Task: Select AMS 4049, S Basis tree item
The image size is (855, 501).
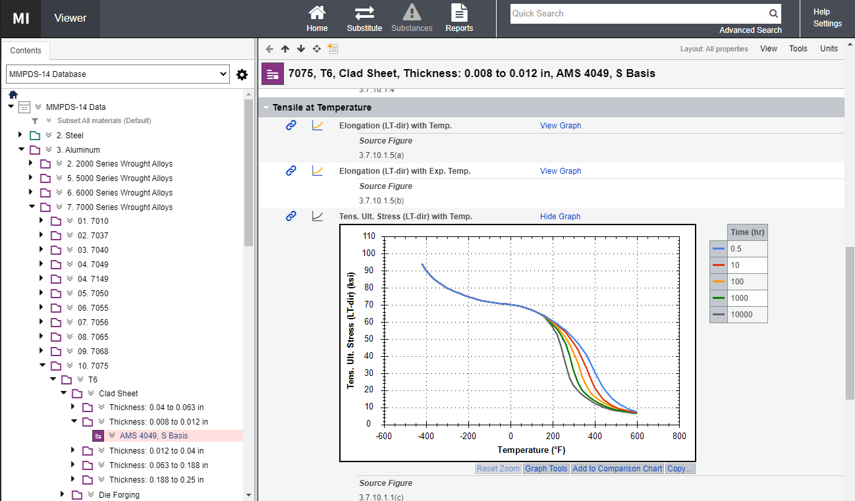Action: point(153,436)
